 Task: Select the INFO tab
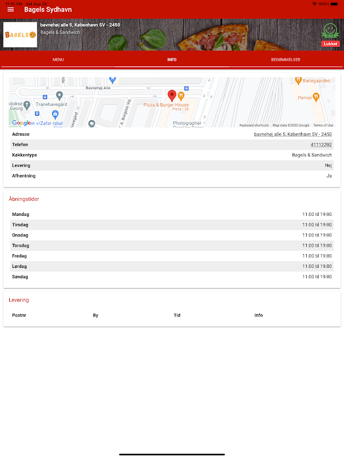pos(172,60)
